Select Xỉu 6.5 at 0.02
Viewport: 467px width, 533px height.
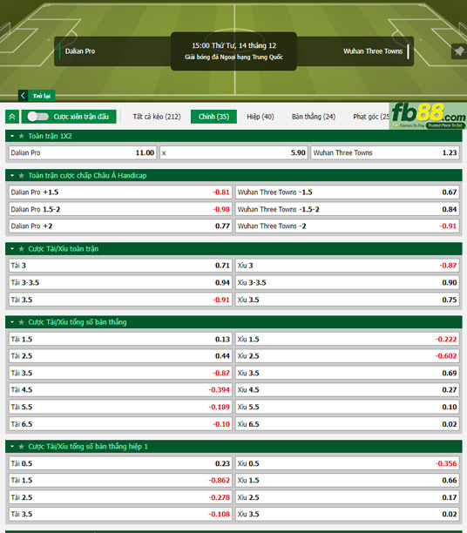348,424
